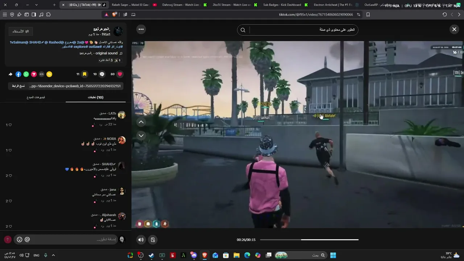This screenshot has height=261, width=464.
Task: Switch to the creator videos tab (فيديوهات المبدع)
Action: (36, 97)
